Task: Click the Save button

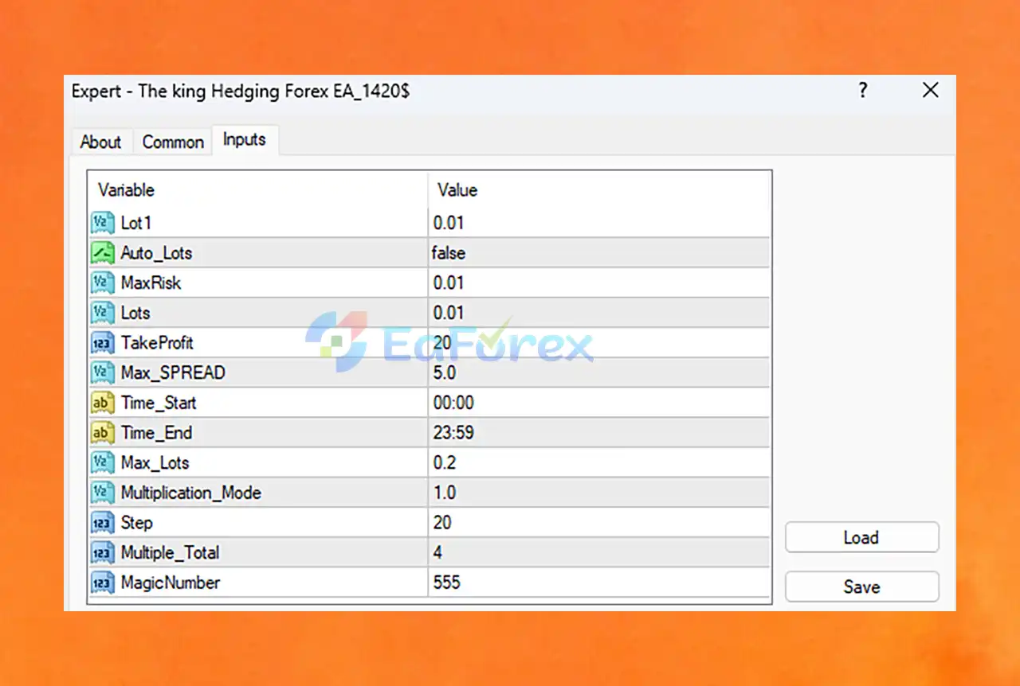Action: [861, 587]
